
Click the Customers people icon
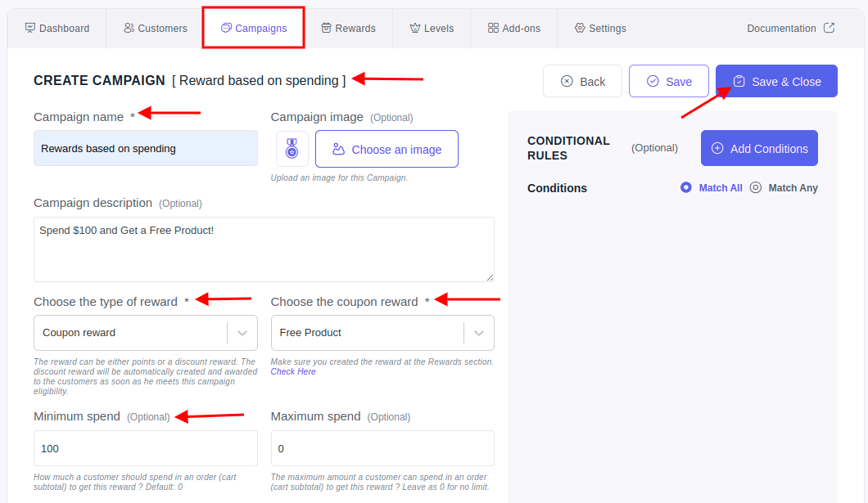[x=129, y=28]
